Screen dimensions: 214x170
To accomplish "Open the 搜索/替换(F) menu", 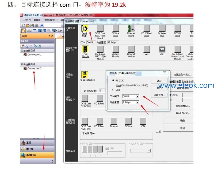I will tap(51, 20).
